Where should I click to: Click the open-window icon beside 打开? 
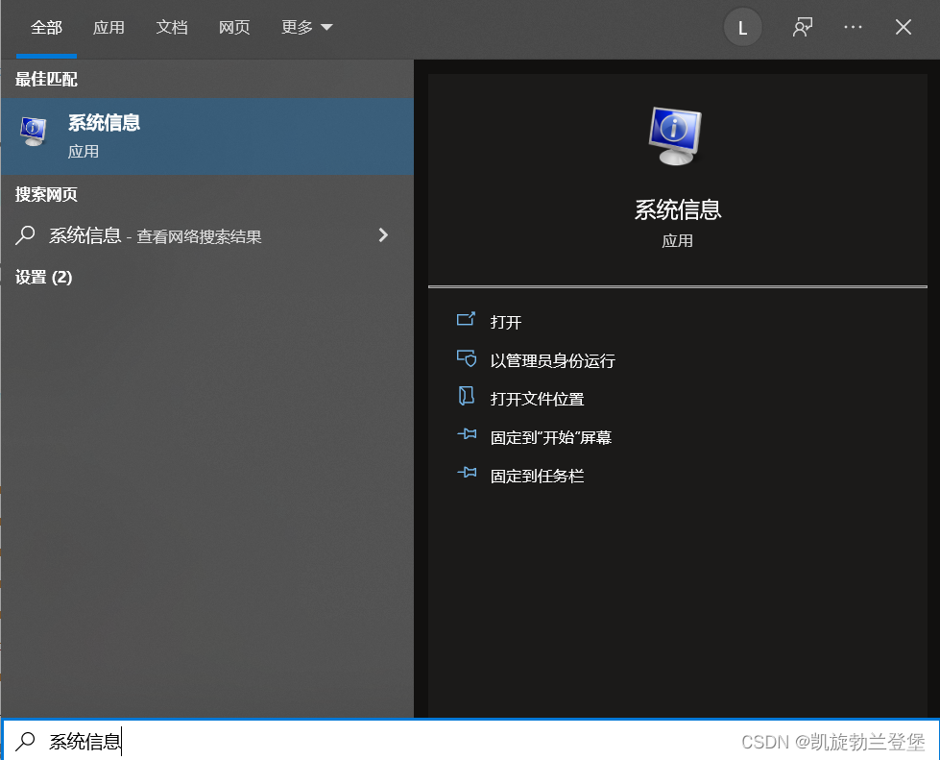(x=466, y=319)
